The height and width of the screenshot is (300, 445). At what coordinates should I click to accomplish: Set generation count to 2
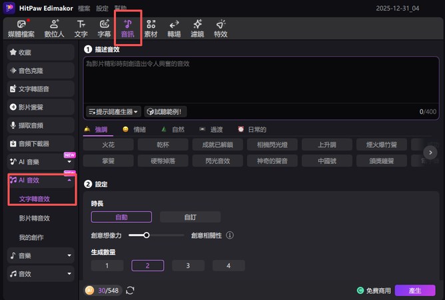coord(148,265)
